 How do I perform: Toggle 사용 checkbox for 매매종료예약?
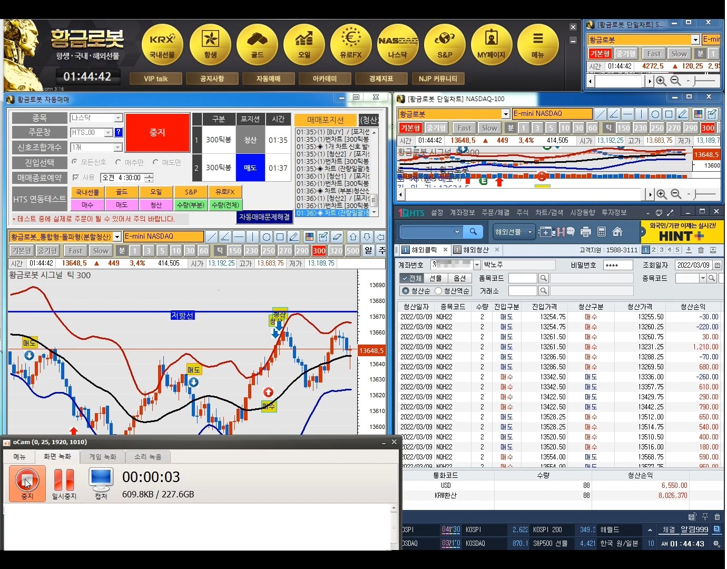75,178
